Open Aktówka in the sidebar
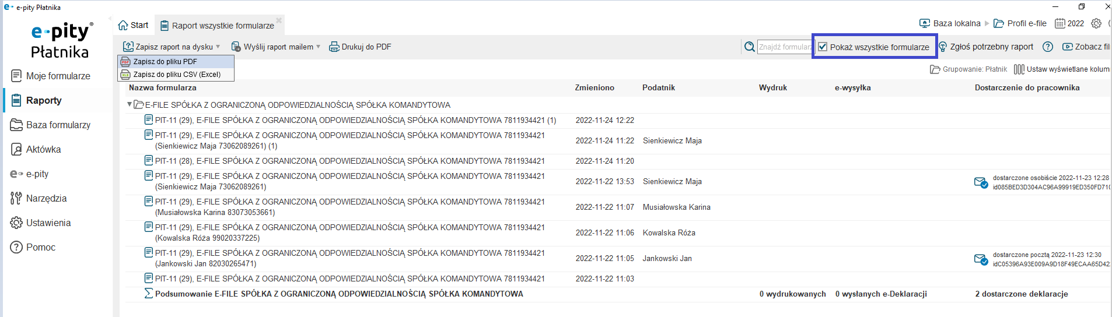The width and height of the screenshot is (1112, 317). click(43, 149)
